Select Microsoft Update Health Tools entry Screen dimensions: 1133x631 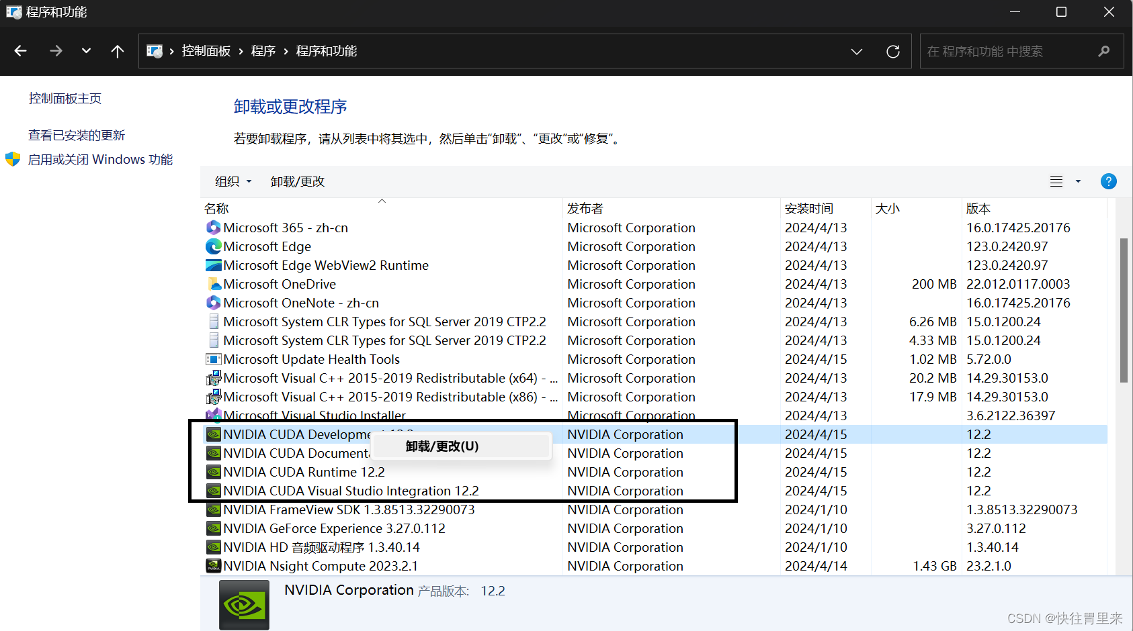coord(311,359)
